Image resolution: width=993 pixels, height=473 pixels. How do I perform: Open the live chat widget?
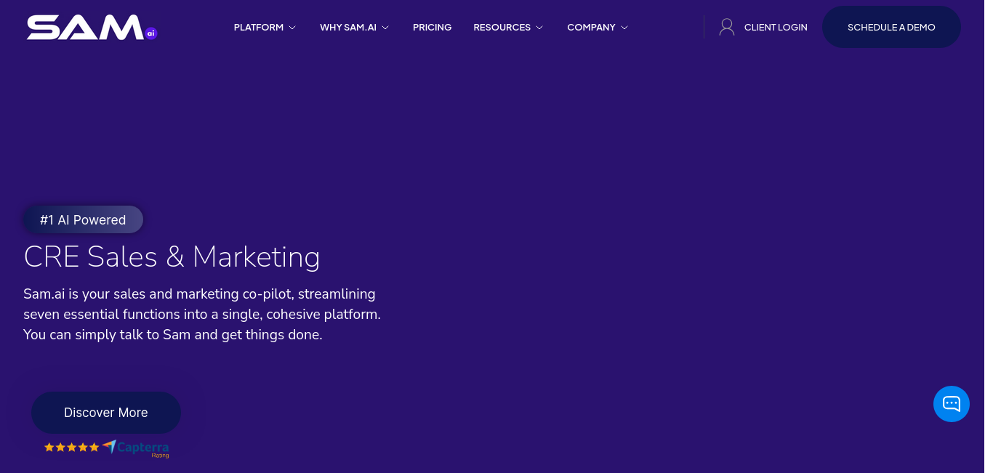(x=952, y=404)
